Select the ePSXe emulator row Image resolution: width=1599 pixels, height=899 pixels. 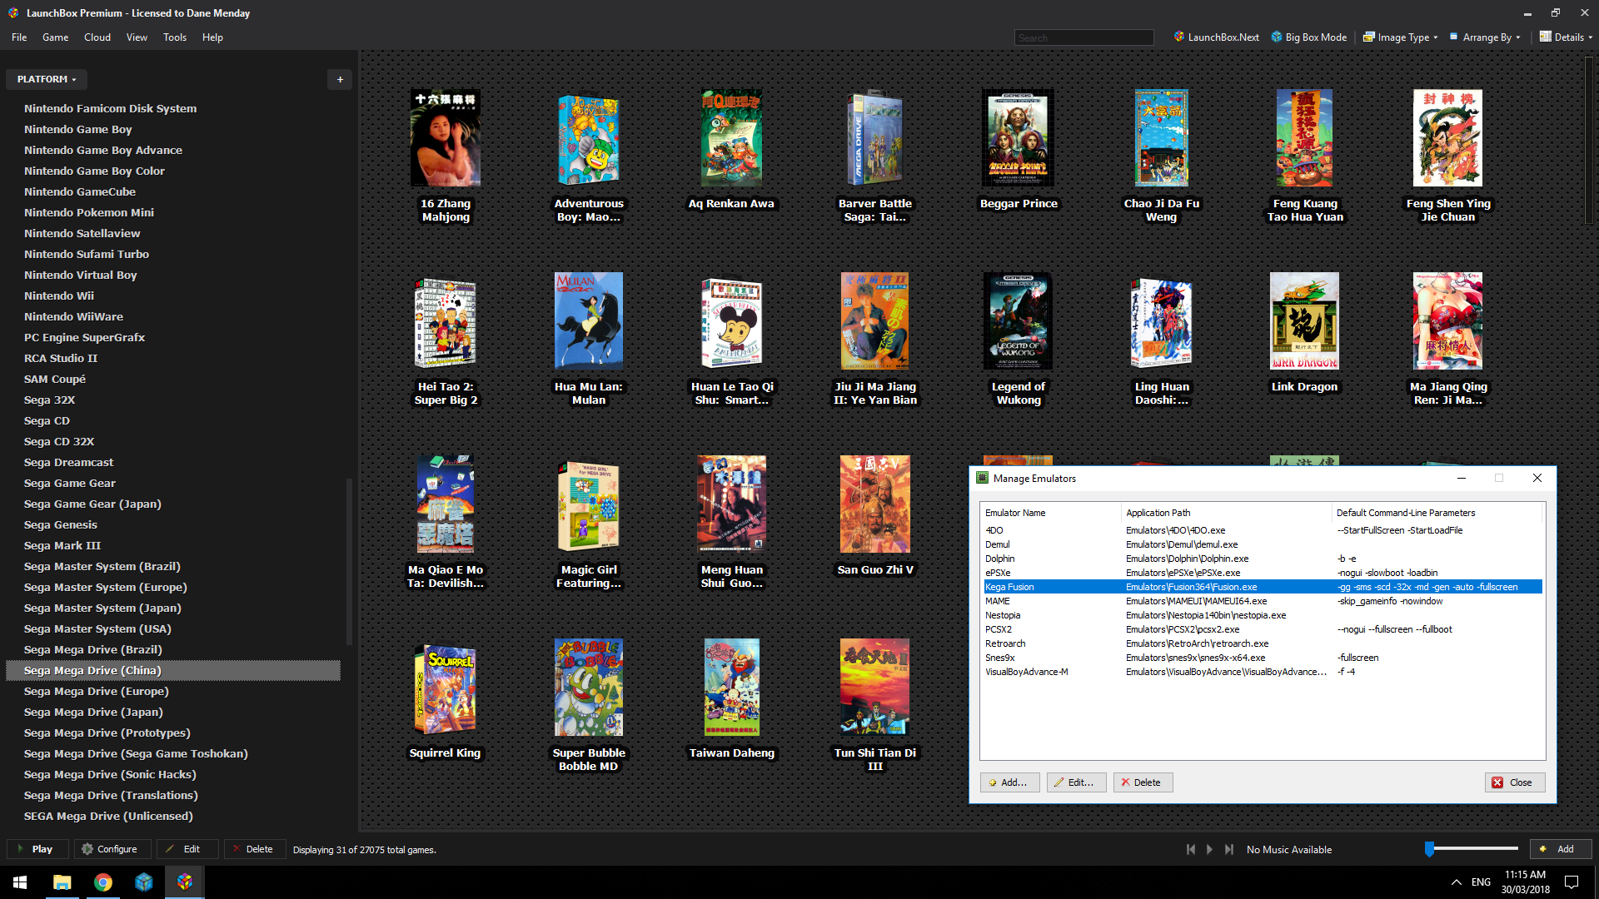coord(1263,573)
